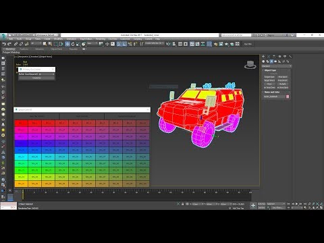Undo the last action in main toolbar
Viewport: 324px width, 243px height.
(x=4, y=44)
